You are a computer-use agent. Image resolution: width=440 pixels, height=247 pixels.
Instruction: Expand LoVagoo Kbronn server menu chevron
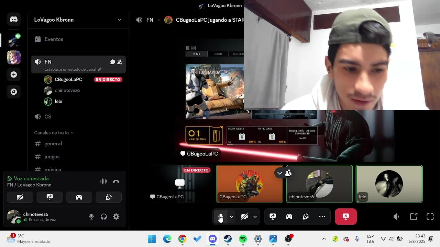pyautogui.click(x=120, y=20)
